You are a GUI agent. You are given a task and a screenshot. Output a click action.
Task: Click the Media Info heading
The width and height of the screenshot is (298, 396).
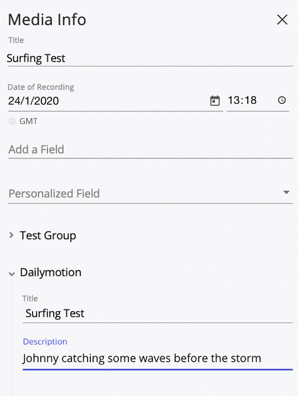[x=47, y=20]
